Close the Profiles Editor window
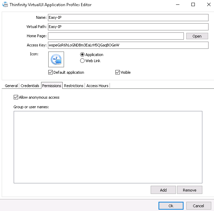The image size is (214, 211). pos(209,5)
